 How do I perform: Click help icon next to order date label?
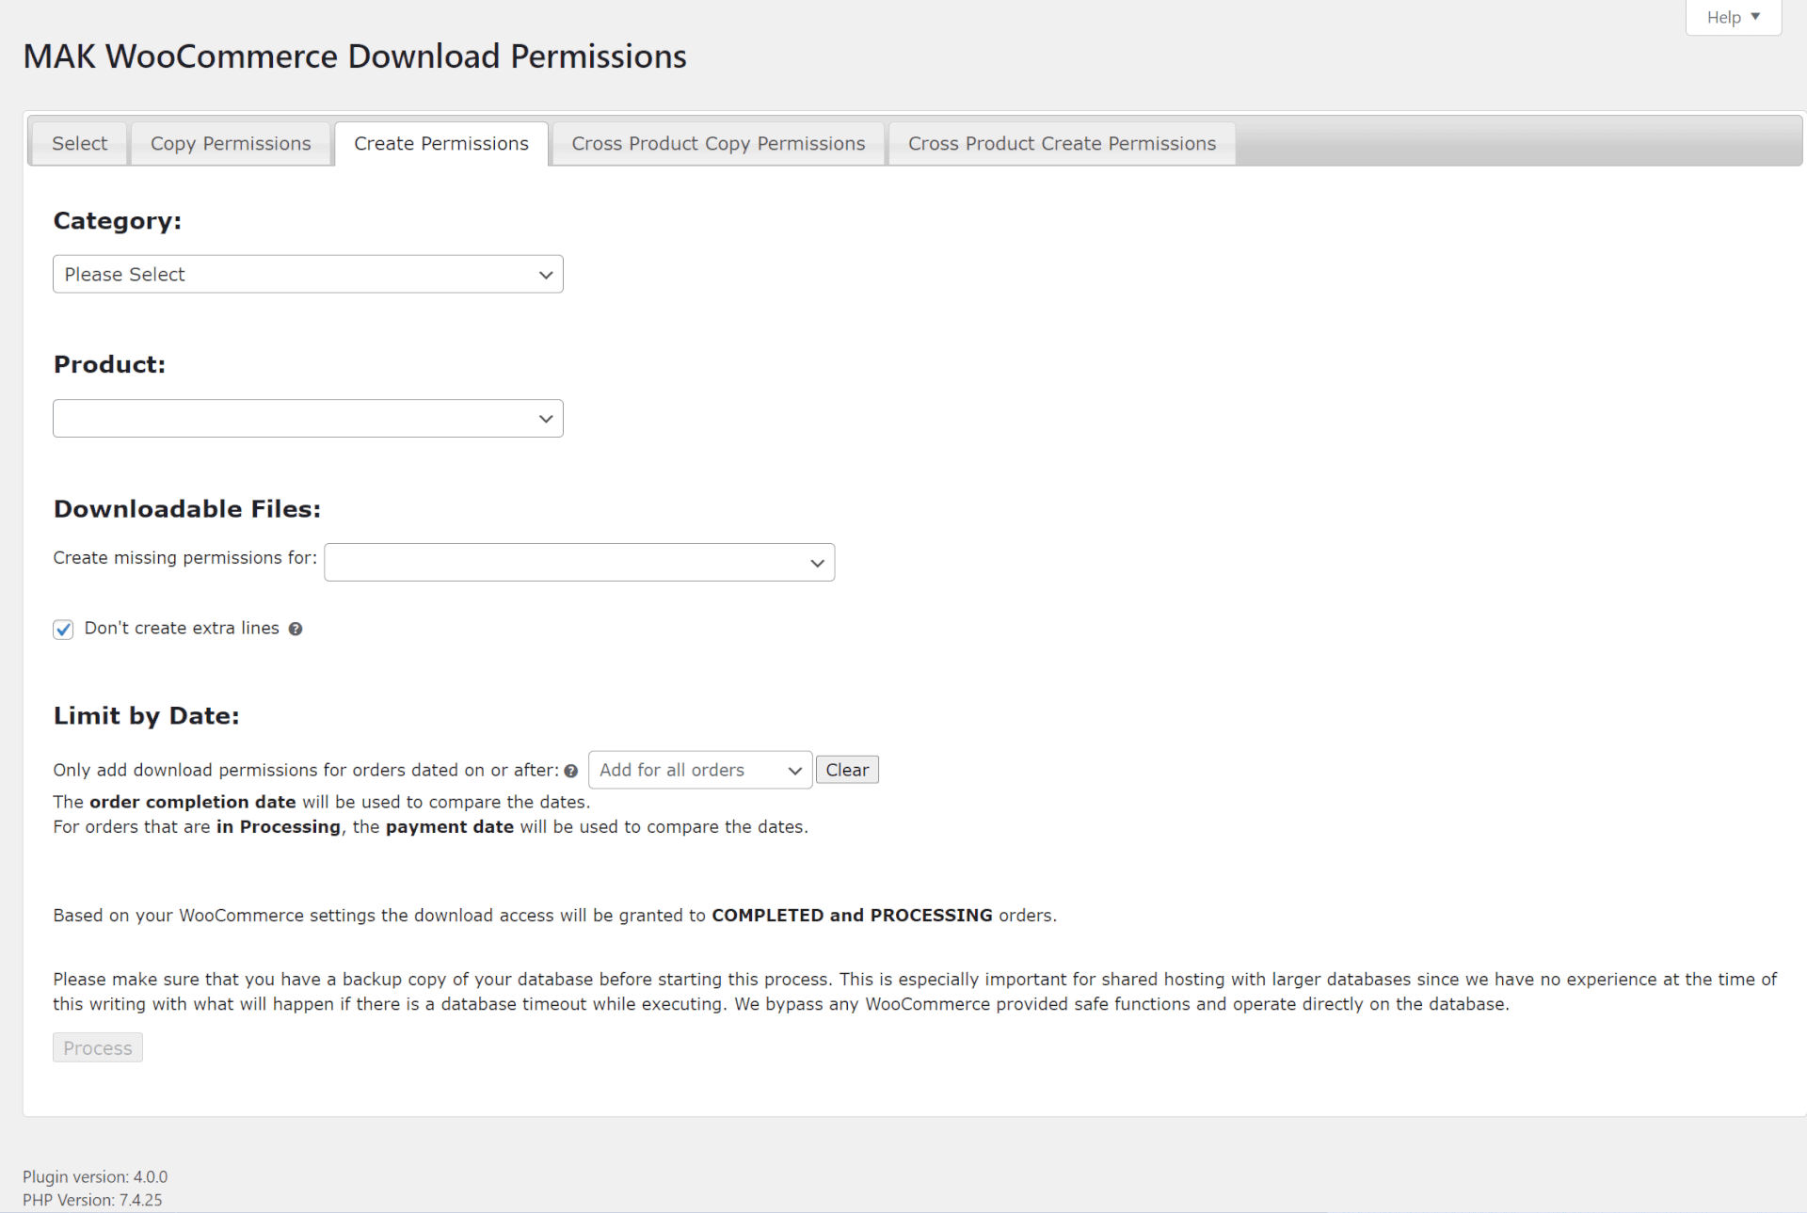coord(570,772)
